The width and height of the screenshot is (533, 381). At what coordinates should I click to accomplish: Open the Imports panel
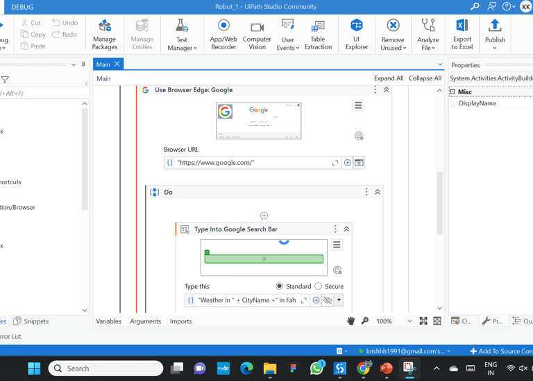(x=181, y=321)
